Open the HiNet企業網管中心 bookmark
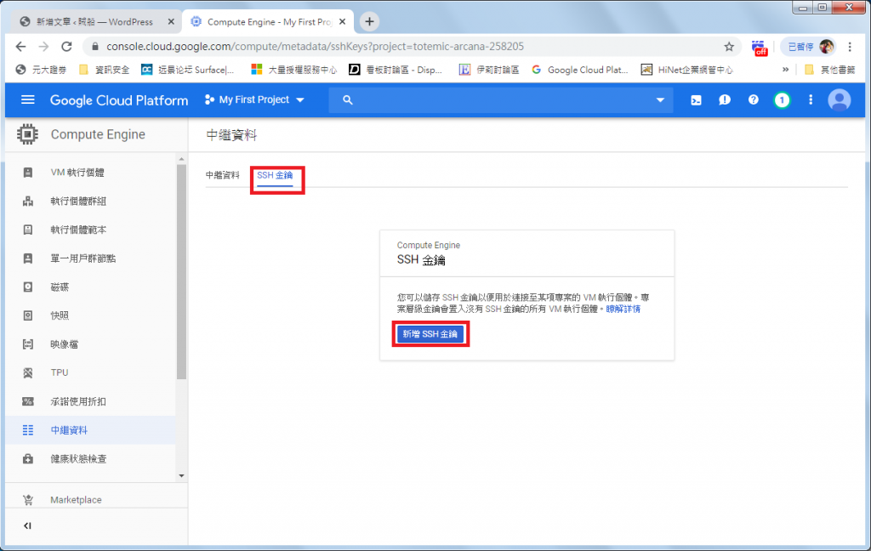 pyautogui.click(x=687, y=70)
